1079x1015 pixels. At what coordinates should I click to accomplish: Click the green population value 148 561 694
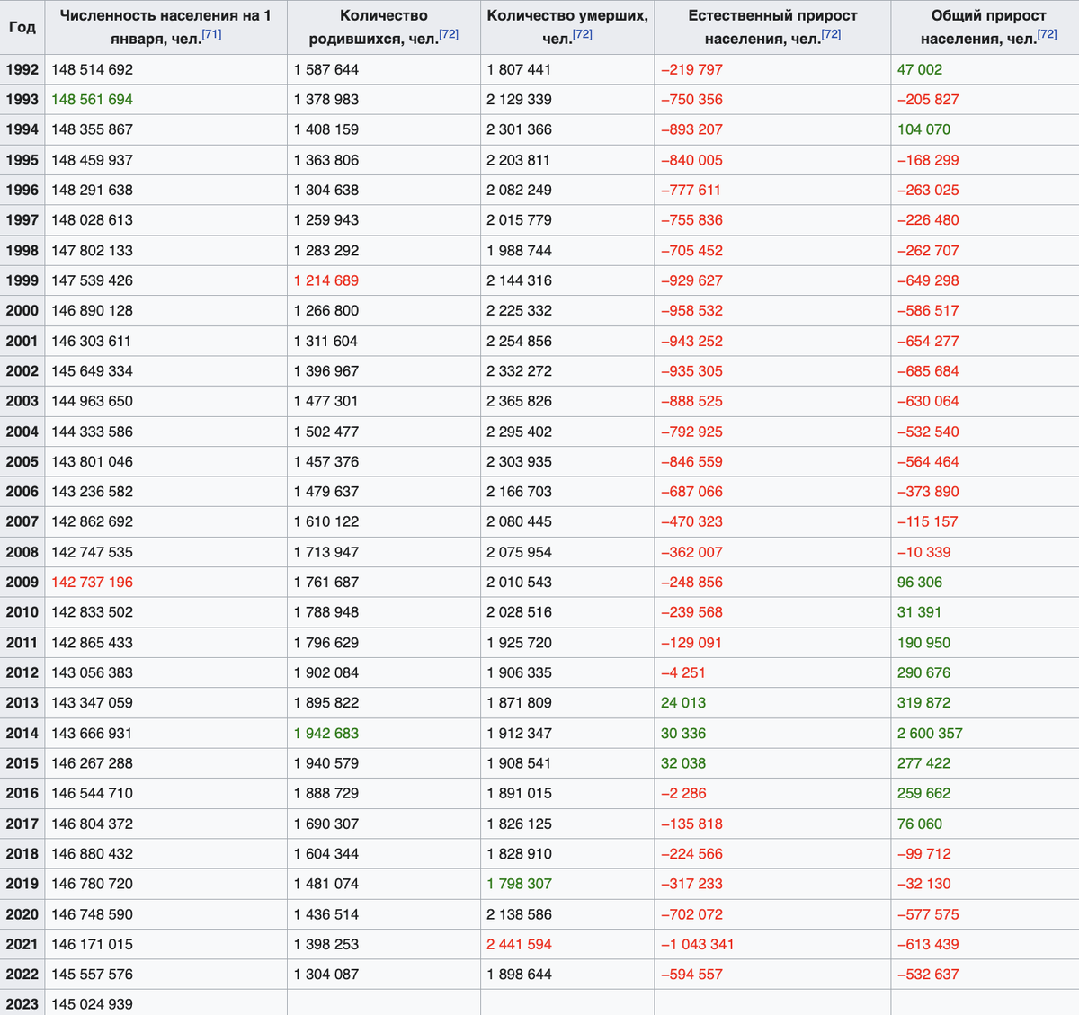92,100
